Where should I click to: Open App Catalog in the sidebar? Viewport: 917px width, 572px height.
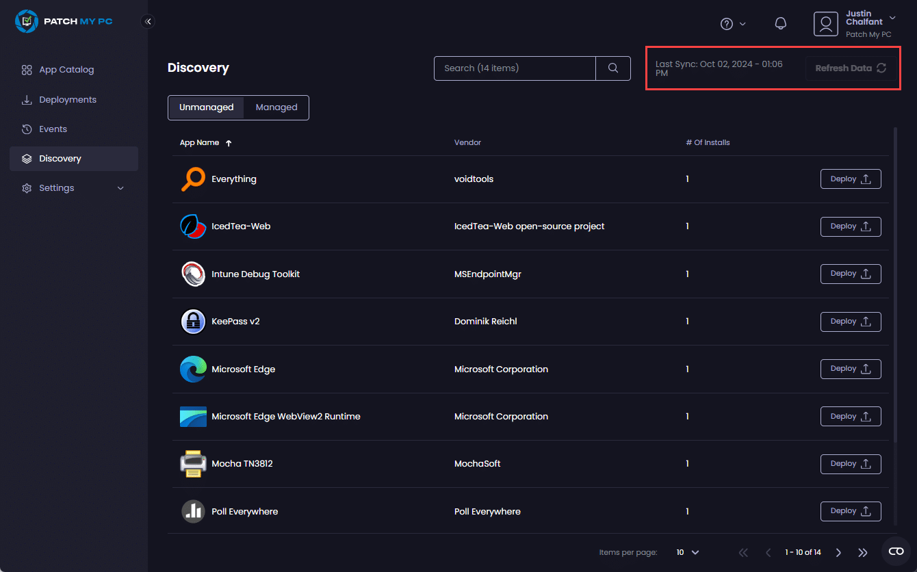[66, 70]
